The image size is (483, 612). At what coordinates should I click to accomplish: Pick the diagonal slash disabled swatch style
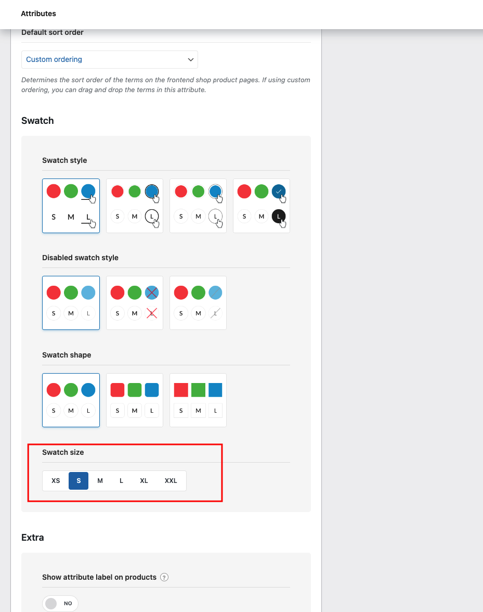pos(198,303)
